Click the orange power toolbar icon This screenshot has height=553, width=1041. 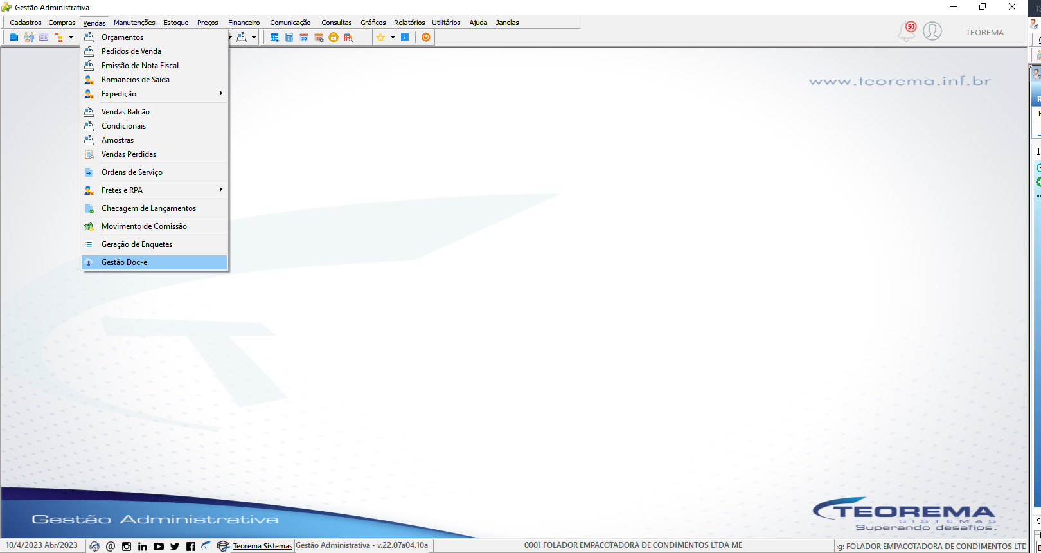click(425, 37)
